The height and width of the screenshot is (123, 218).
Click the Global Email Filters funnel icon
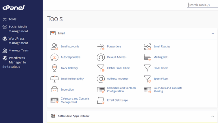[x=101, y=68]
